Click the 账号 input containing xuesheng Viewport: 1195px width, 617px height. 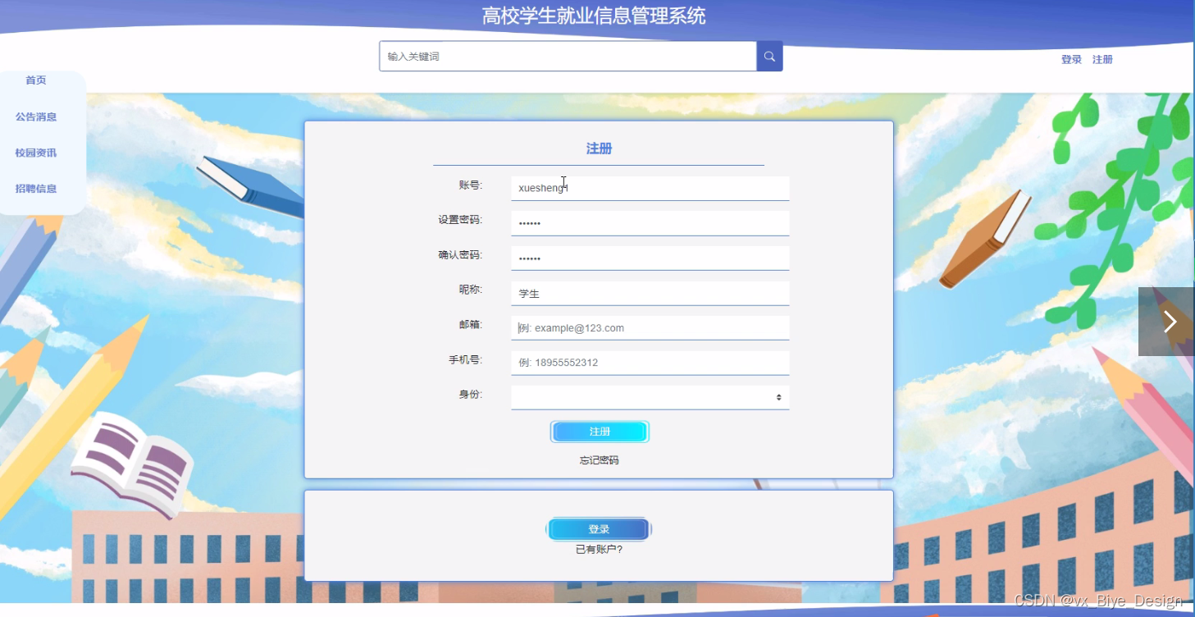pyautogui.click(x=650, y=188)
